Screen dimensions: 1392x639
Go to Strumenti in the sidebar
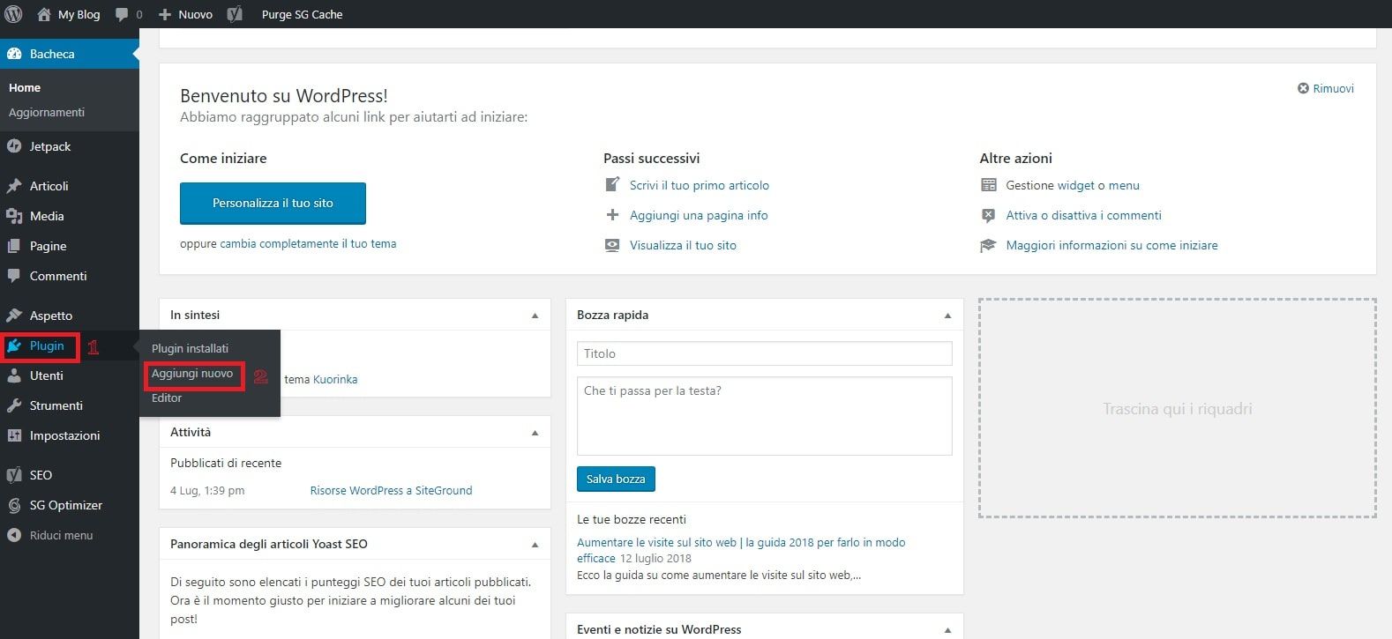56,405
